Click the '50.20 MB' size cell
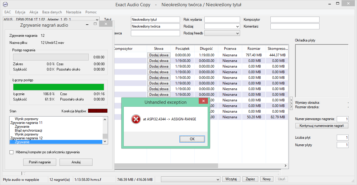The height and width of the screenshot is (185, 357). [254, 117]
